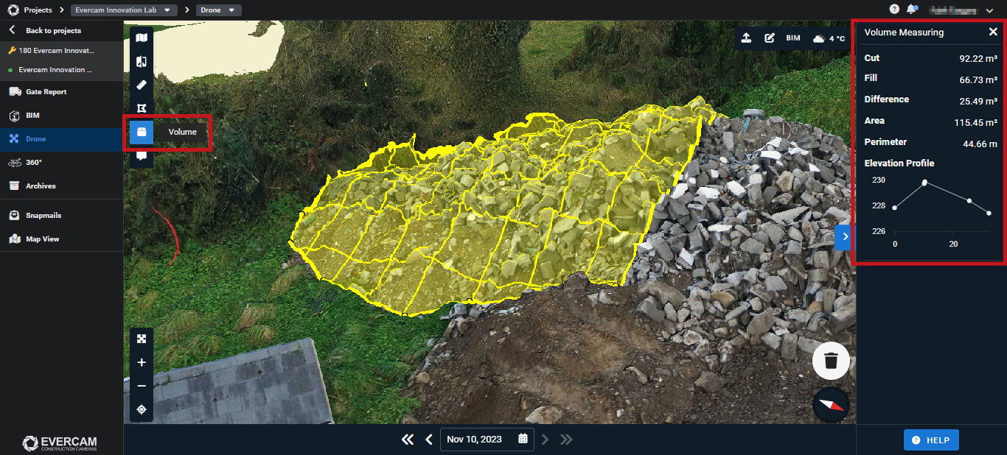
Task: Select the area polygon measuring tool
Action: point(142,109)
